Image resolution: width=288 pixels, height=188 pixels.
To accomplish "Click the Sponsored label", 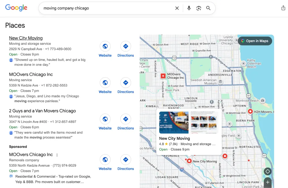I will click(x=18, y=146).
